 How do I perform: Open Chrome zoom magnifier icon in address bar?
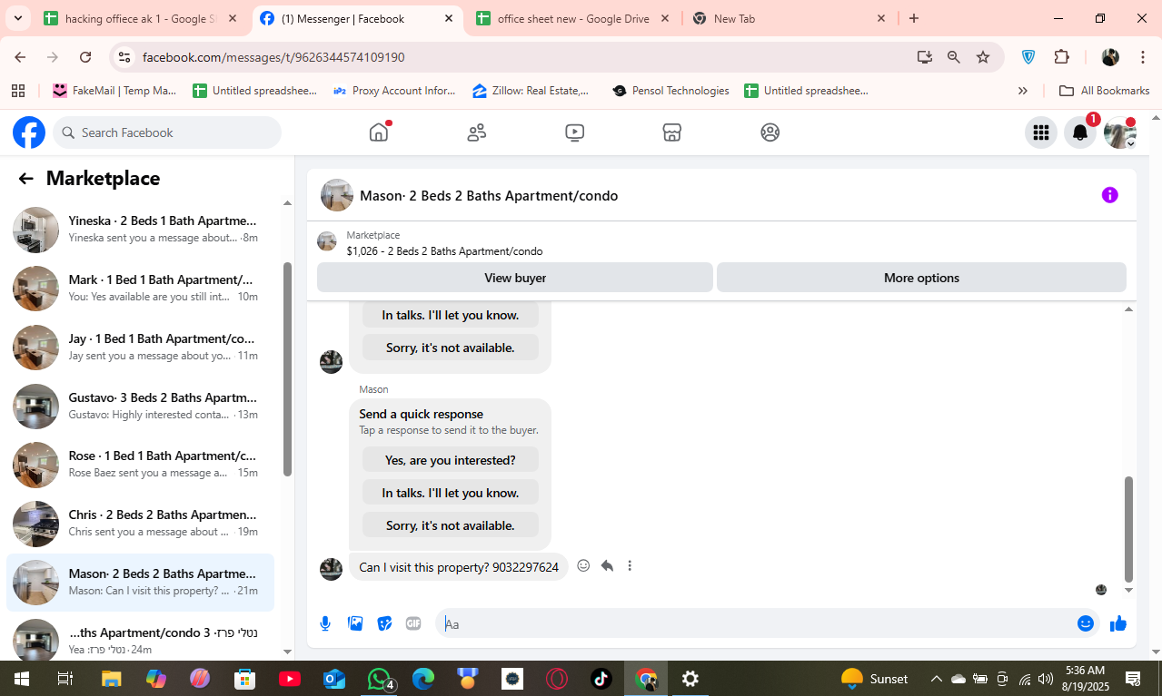954,57
